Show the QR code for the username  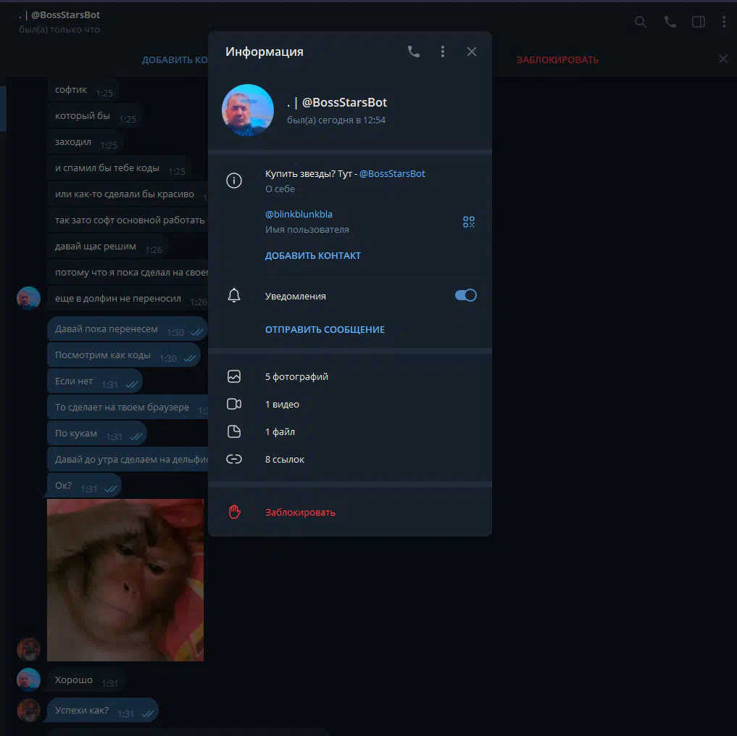coord(469,222)
